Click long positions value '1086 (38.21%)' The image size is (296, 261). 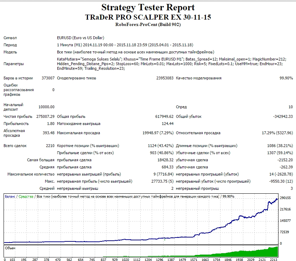pos(280,146)
